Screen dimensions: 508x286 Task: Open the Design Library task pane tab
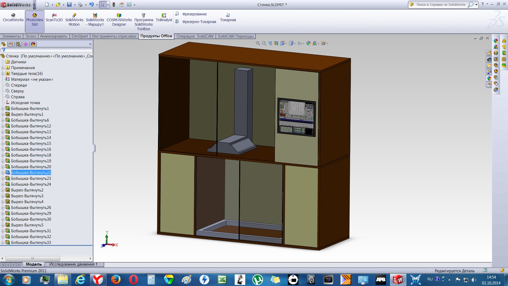coord(489,59)
